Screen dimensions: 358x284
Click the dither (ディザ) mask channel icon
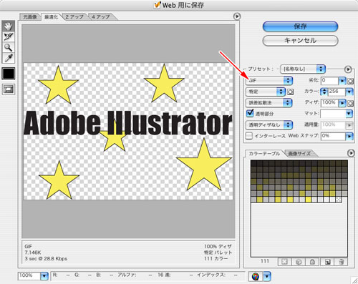tap(350, 103)
